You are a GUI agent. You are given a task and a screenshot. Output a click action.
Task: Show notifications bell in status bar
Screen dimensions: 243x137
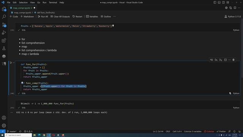click(x=234, y=131)
